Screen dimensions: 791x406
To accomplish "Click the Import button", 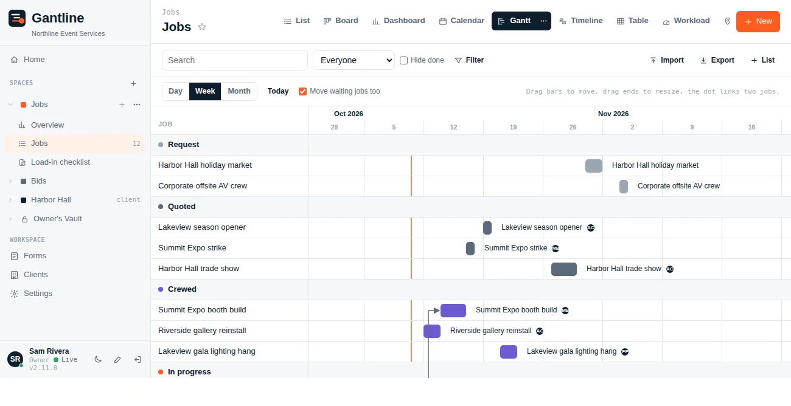I will click(667, 60).
